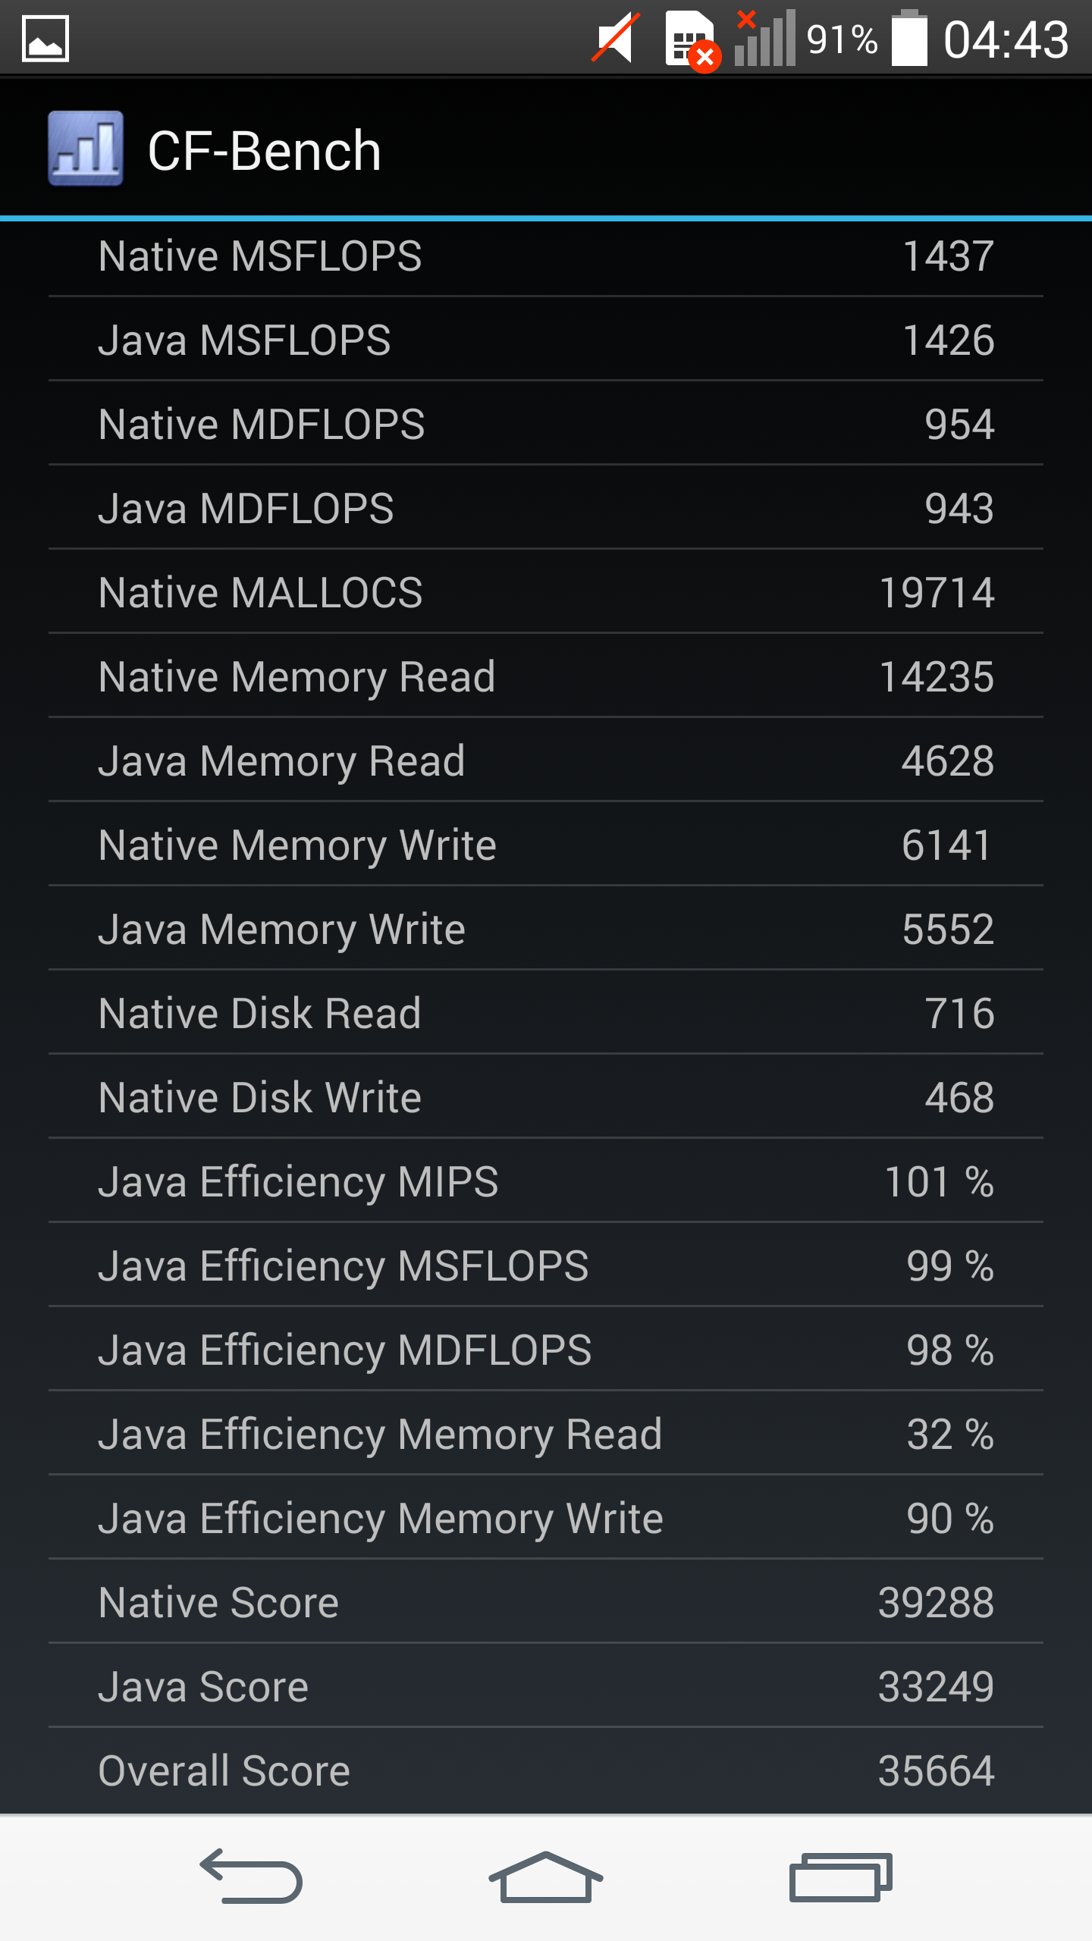Viewport: 1092px width, 1941px height.
Task: Select Java Efficiency MIPS row
Action: pos(546,1181)
